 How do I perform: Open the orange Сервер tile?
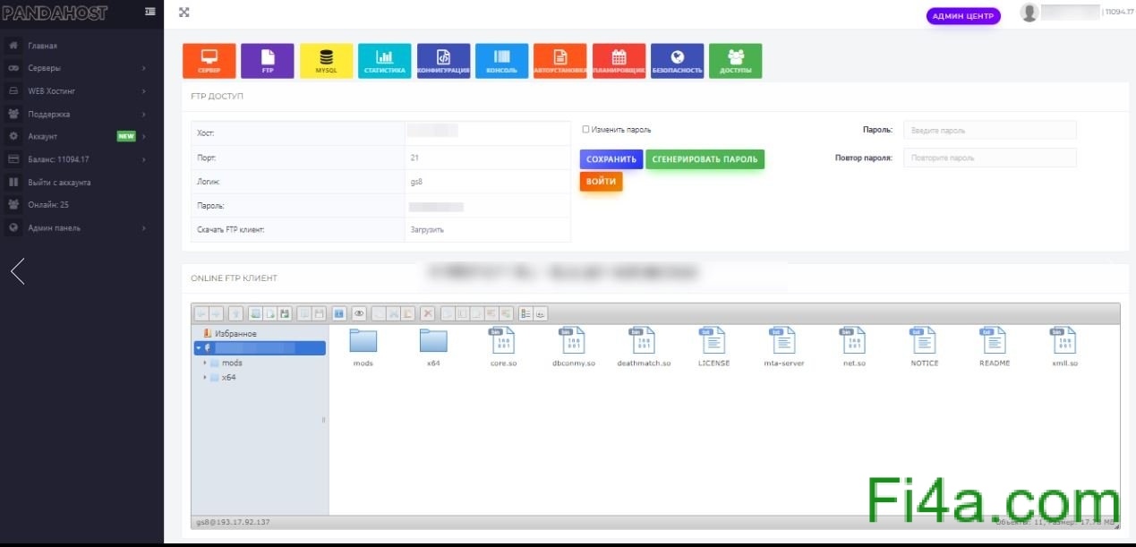(209, 61)
